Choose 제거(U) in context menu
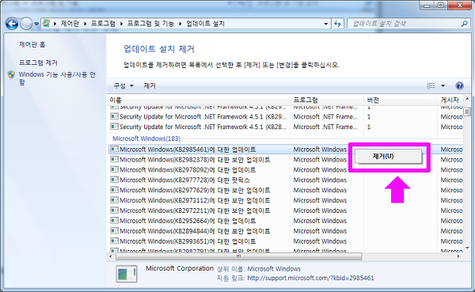 (389, 157)
